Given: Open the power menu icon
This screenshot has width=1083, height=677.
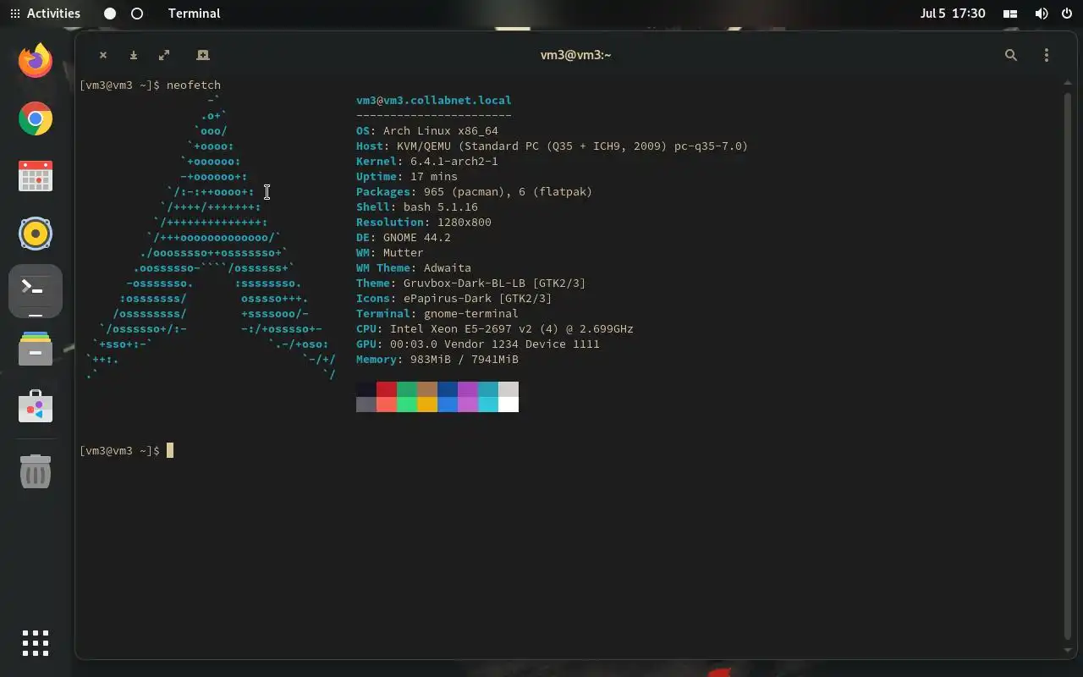Looking at the screenshot, I should [x=1067, y=14].
